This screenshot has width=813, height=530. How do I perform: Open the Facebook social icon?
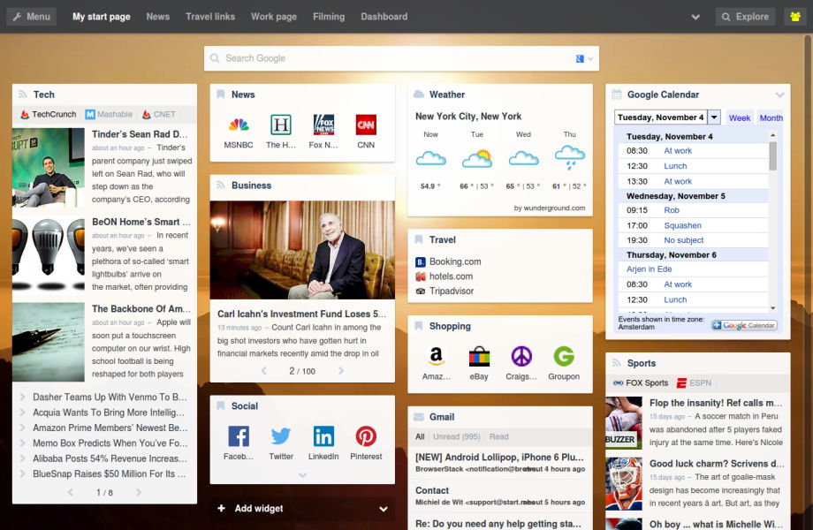pos(239,436)
